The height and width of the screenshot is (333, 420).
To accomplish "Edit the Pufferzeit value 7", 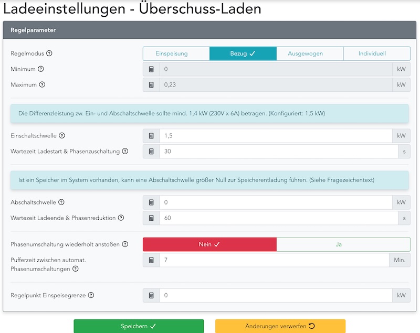I will (275, 260).
